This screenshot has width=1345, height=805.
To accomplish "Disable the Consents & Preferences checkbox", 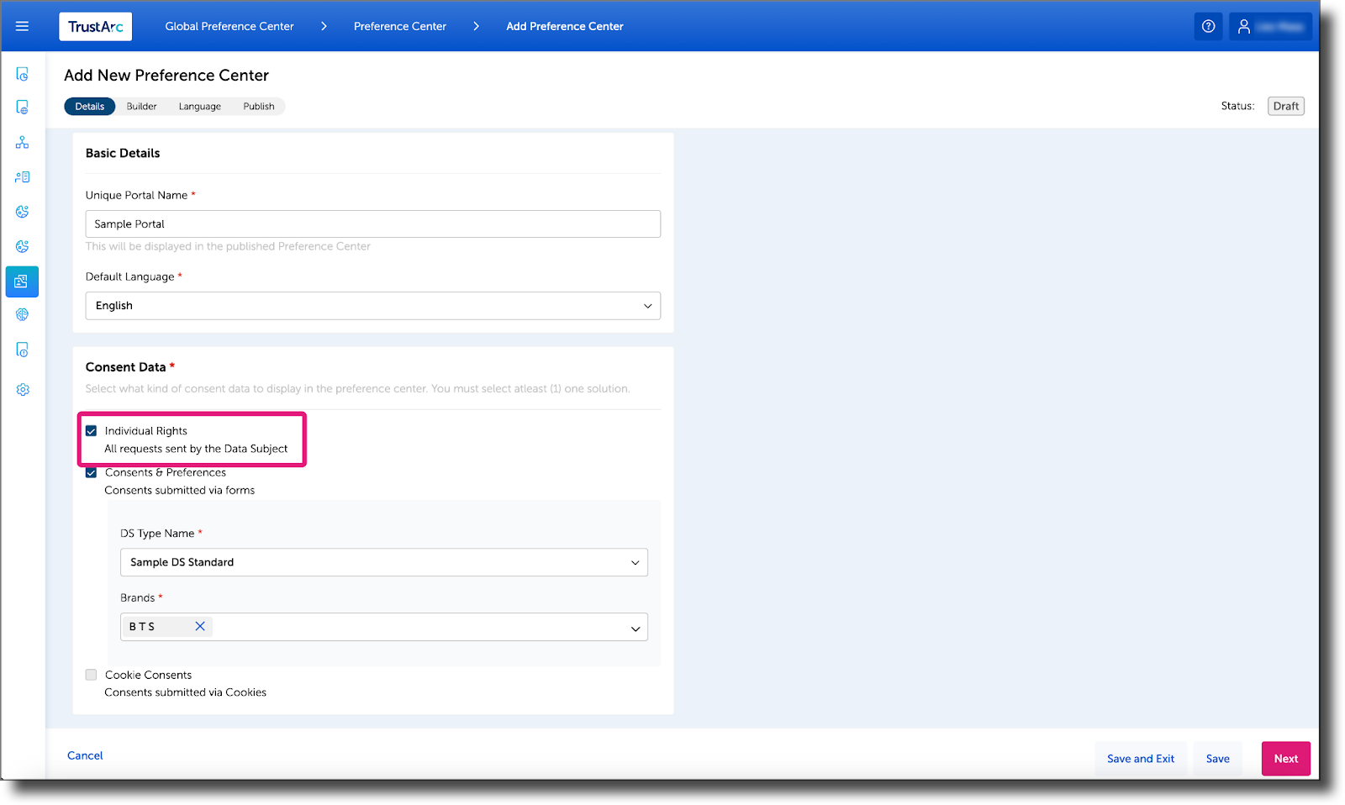I will coord(91,472).
